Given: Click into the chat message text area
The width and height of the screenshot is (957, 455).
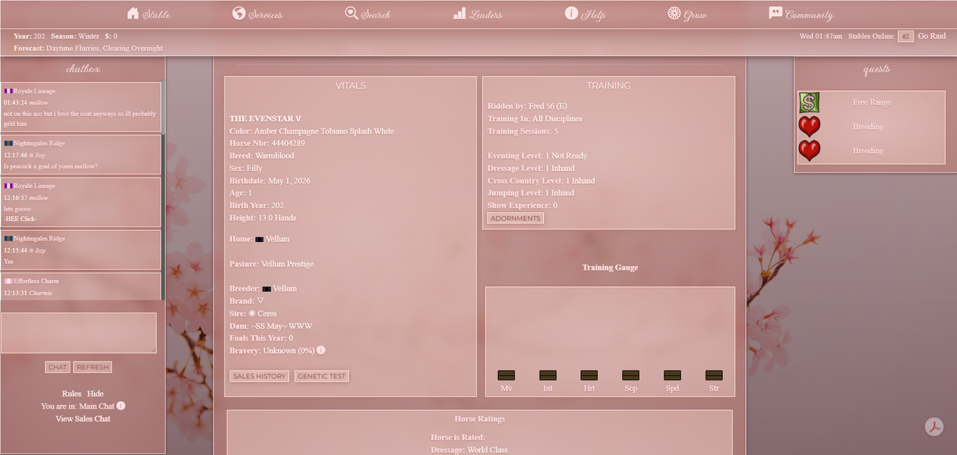Looking at the screenshot, I should click(x=79, y=332).
